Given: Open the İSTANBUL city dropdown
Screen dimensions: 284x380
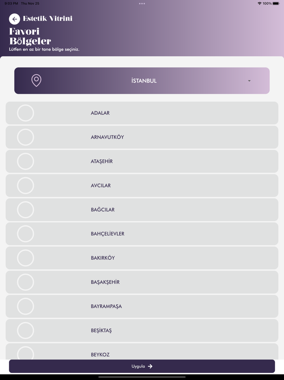Looking at the screenshot, I should point(144,81).
